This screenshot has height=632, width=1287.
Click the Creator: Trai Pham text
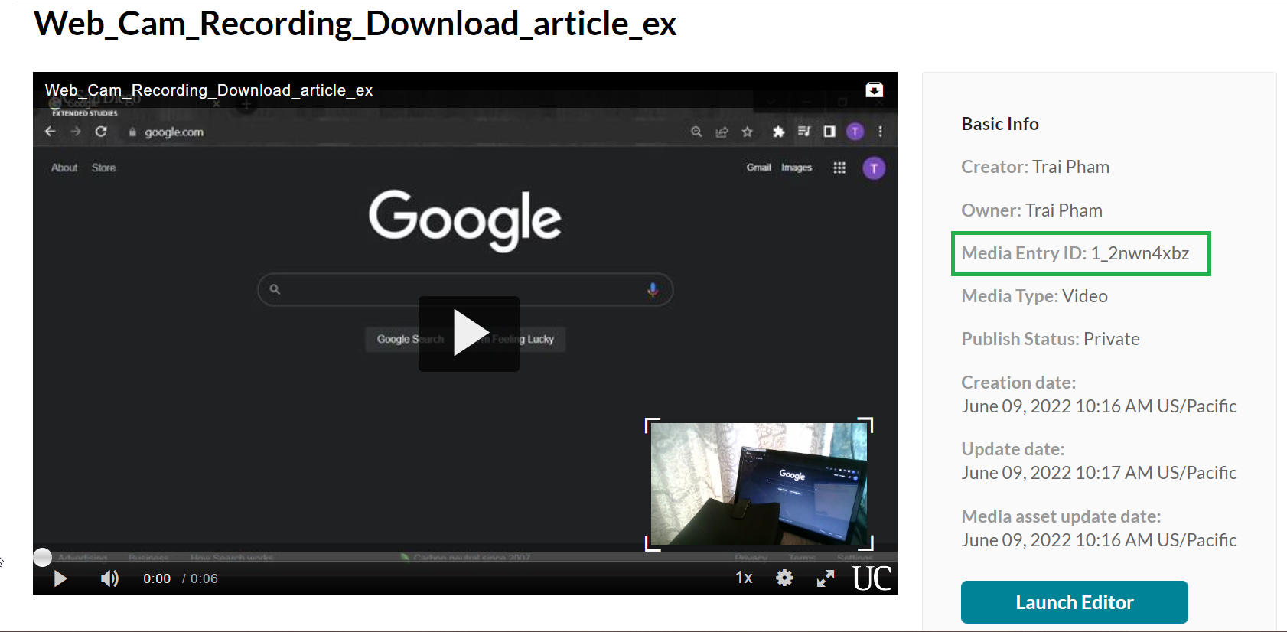point(1035,167)
